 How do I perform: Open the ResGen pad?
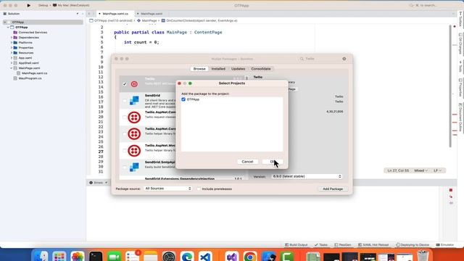[x=343, y=245]
